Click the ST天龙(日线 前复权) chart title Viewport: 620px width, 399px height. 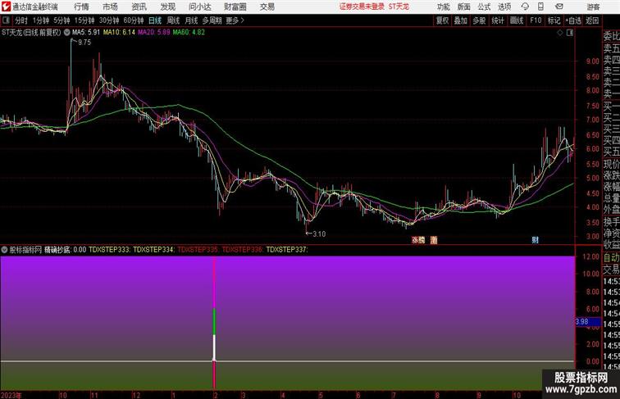click(x=31, y=33)
